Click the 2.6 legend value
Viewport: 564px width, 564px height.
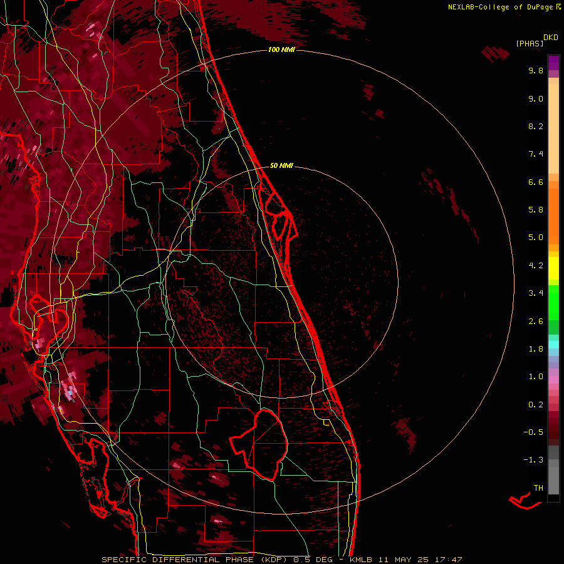tap(536, 321)
